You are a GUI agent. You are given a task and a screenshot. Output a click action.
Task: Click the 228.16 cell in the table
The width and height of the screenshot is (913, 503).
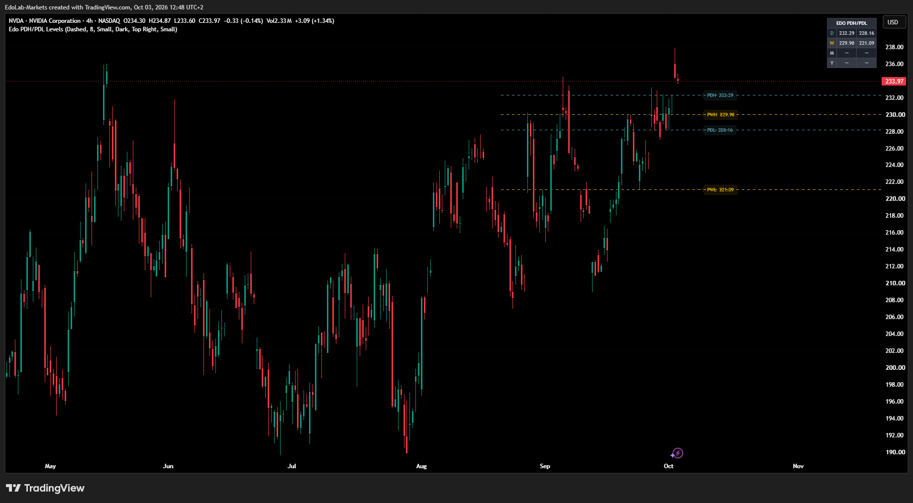pyautogui.click(x=867, y=33)
